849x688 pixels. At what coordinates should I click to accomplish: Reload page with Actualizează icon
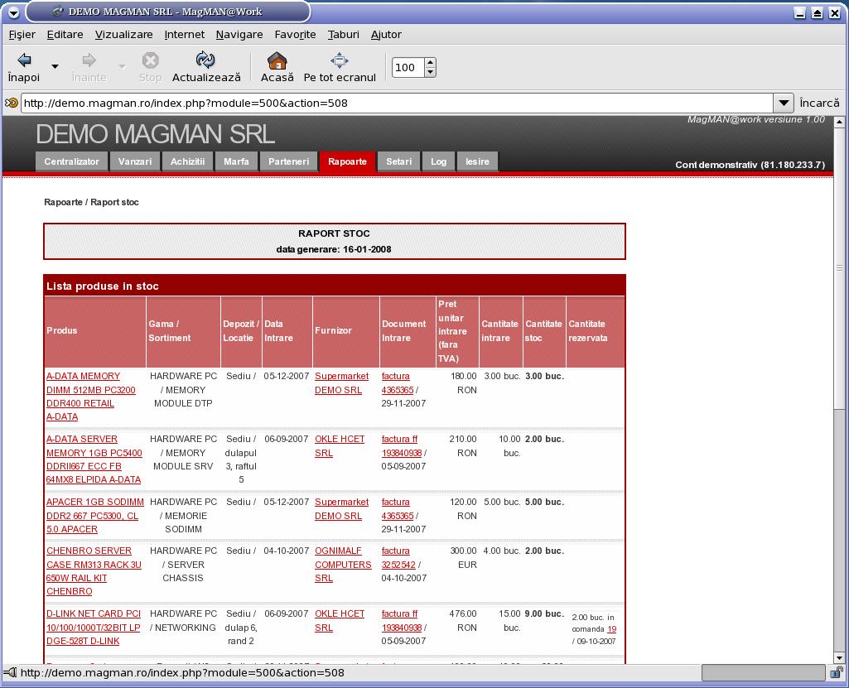[205, 60]
